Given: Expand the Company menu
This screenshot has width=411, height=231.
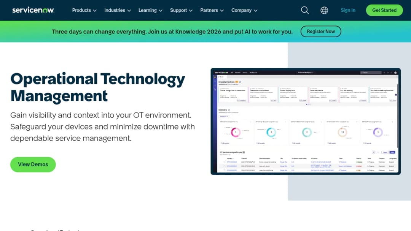Looking at the screenshot, I should click(x=244, y=10).
